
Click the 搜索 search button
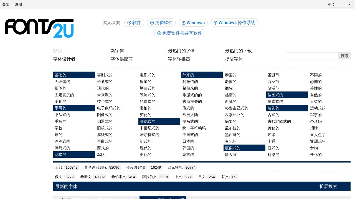tap(344, 56)
